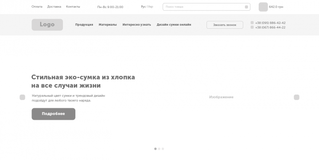Go to the previous slide using the left arrow

click(23, 97)
